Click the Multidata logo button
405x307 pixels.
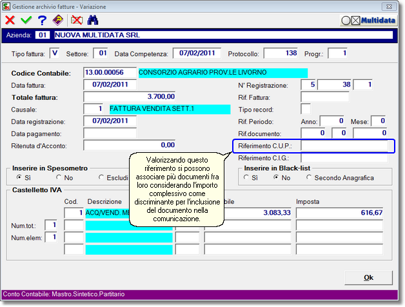tap(368, 21)
